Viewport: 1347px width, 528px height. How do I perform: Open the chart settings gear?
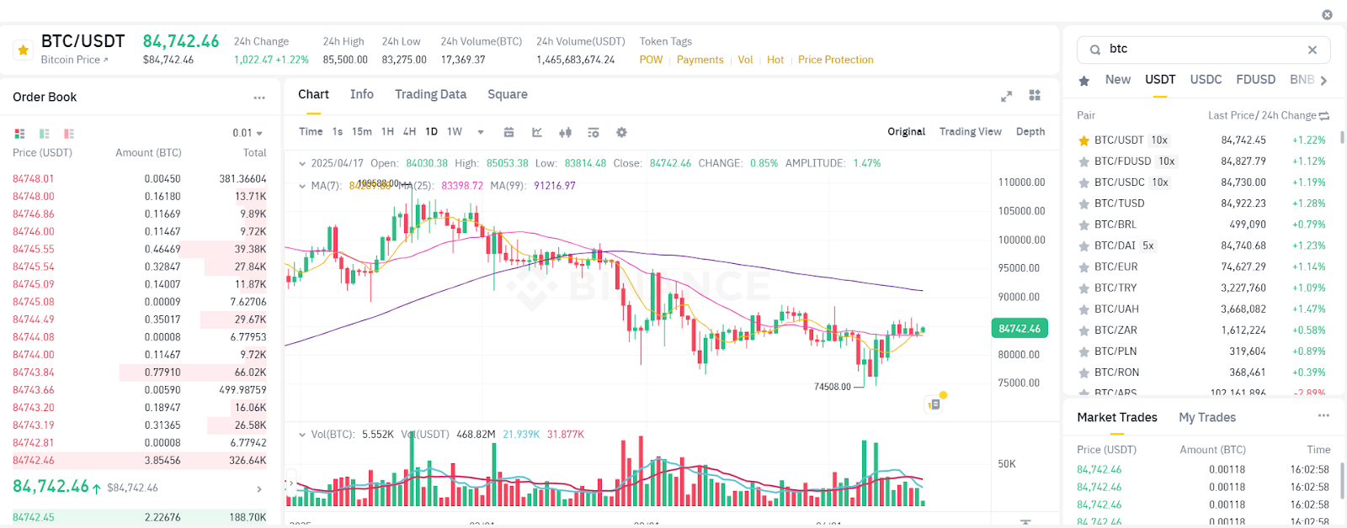click(621, 132)
